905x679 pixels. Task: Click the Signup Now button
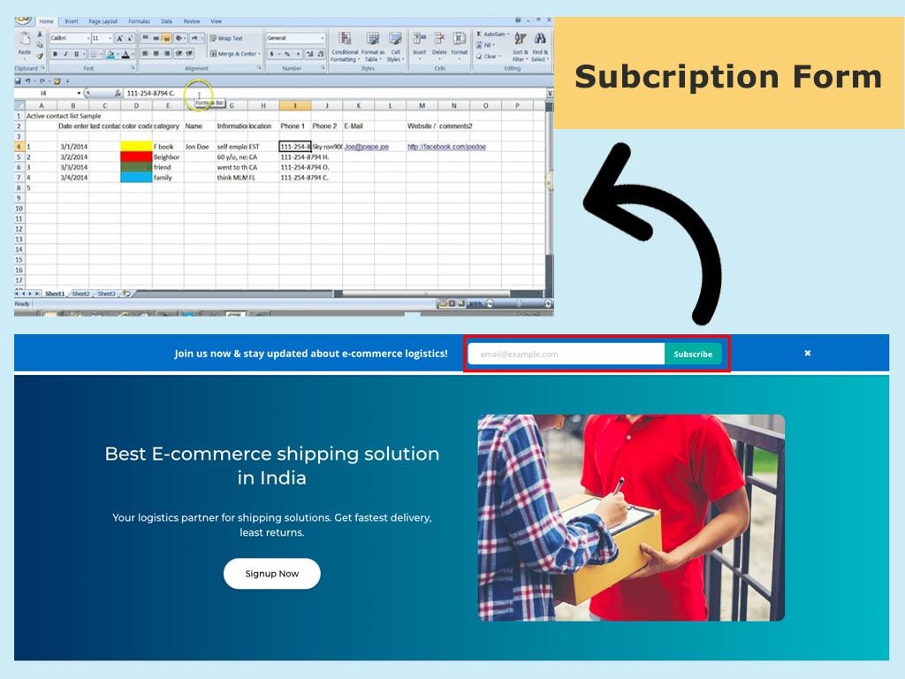(x=272, y=573)
